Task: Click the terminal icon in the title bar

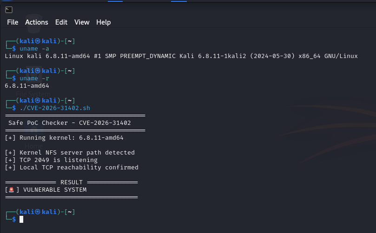Action: [9, 10]
